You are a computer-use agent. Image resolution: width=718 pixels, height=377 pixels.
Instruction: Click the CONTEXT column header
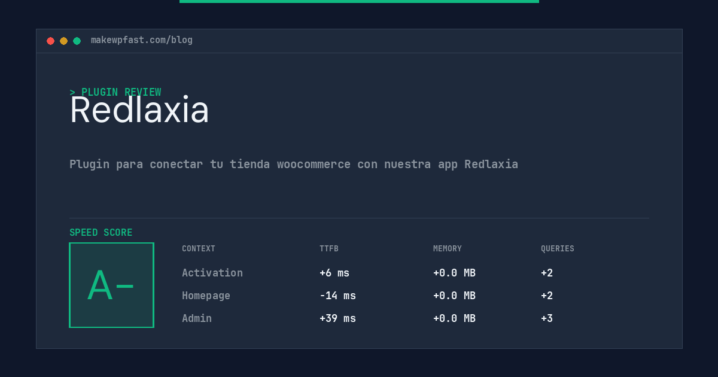(199, 249)
